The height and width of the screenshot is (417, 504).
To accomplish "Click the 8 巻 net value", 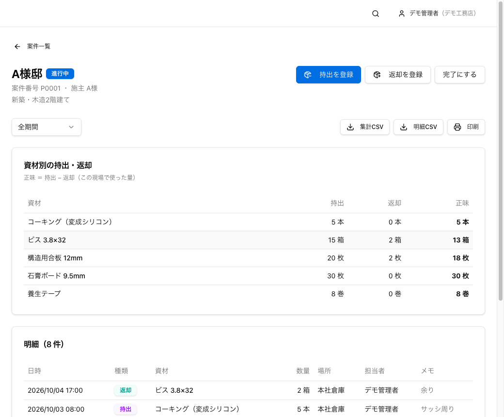I will coord(462,294).
